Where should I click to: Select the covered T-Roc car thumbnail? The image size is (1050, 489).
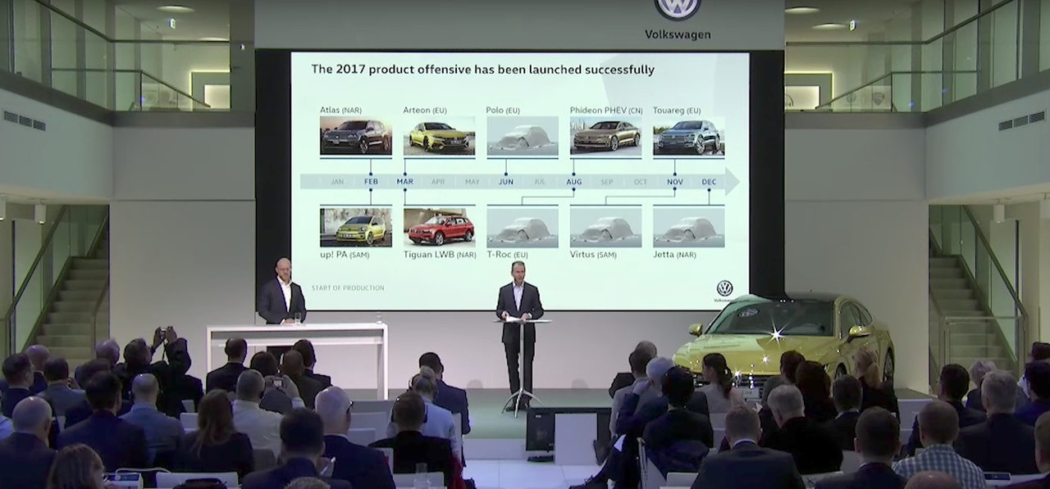click(523, 227)
